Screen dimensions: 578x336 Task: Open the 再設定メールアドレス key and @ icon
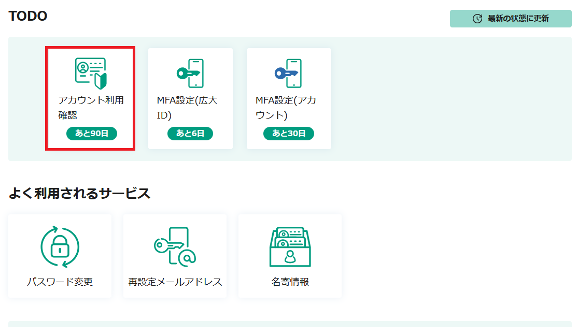(x=175, y=247)
